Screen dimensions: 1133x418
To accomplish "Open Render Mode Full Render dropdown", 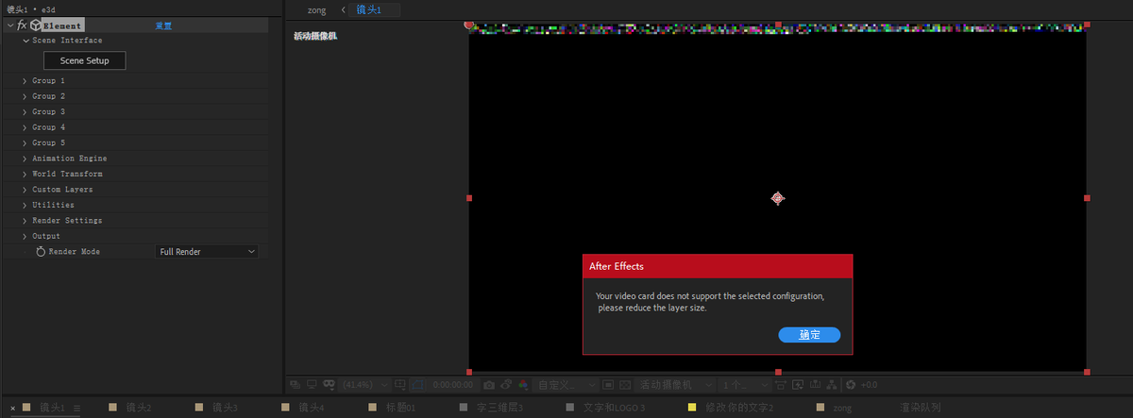I will [207, 252].
